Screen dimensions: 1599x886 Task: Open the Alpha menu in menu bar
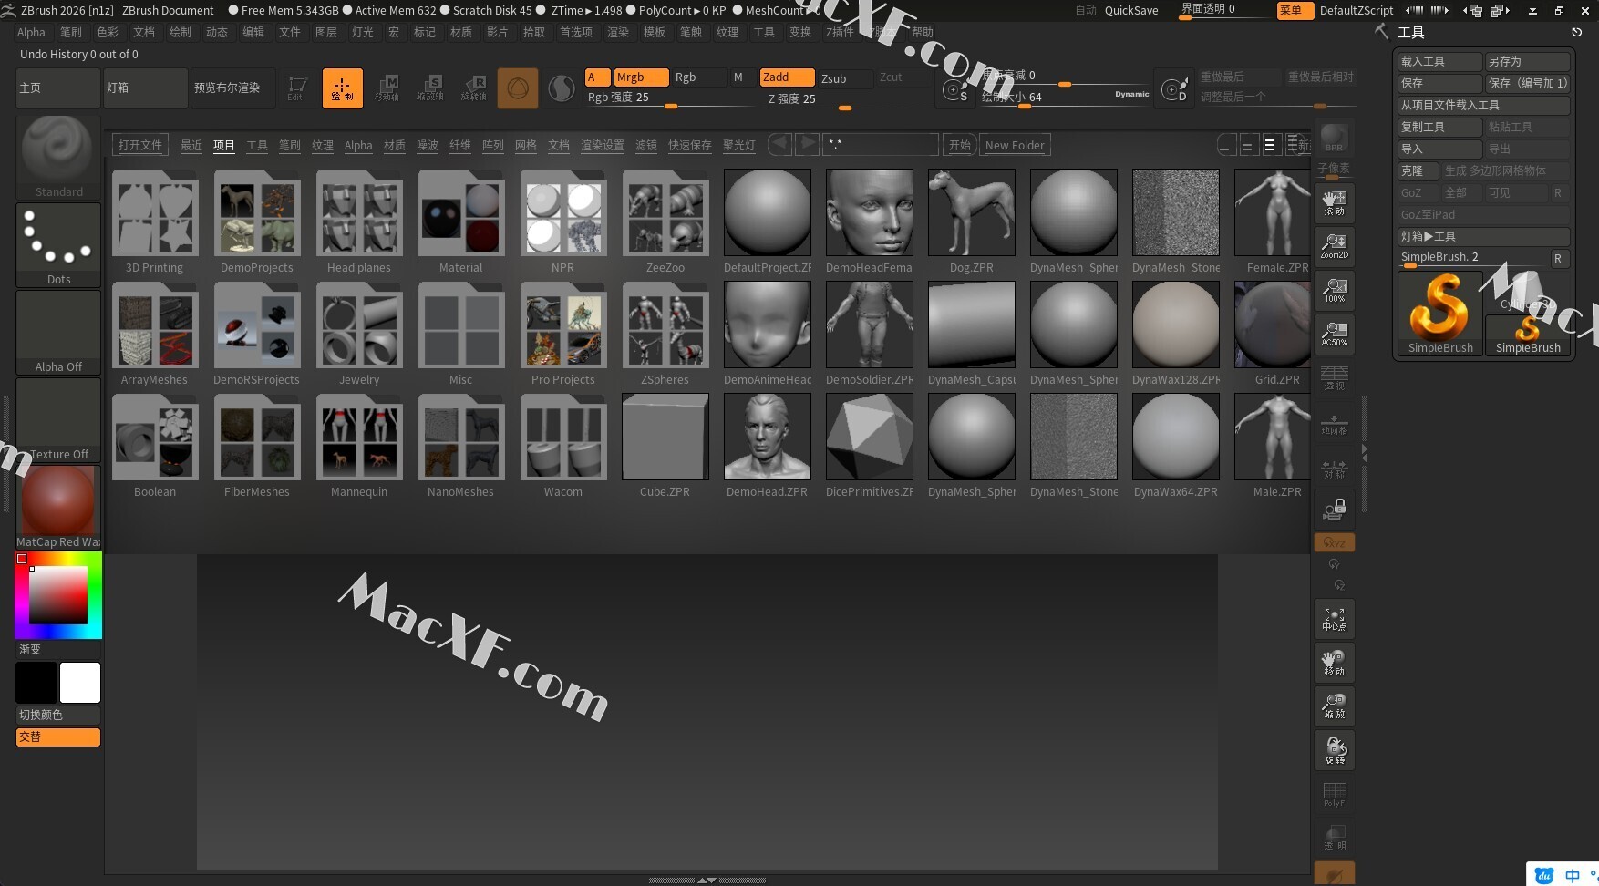point(31,32)
